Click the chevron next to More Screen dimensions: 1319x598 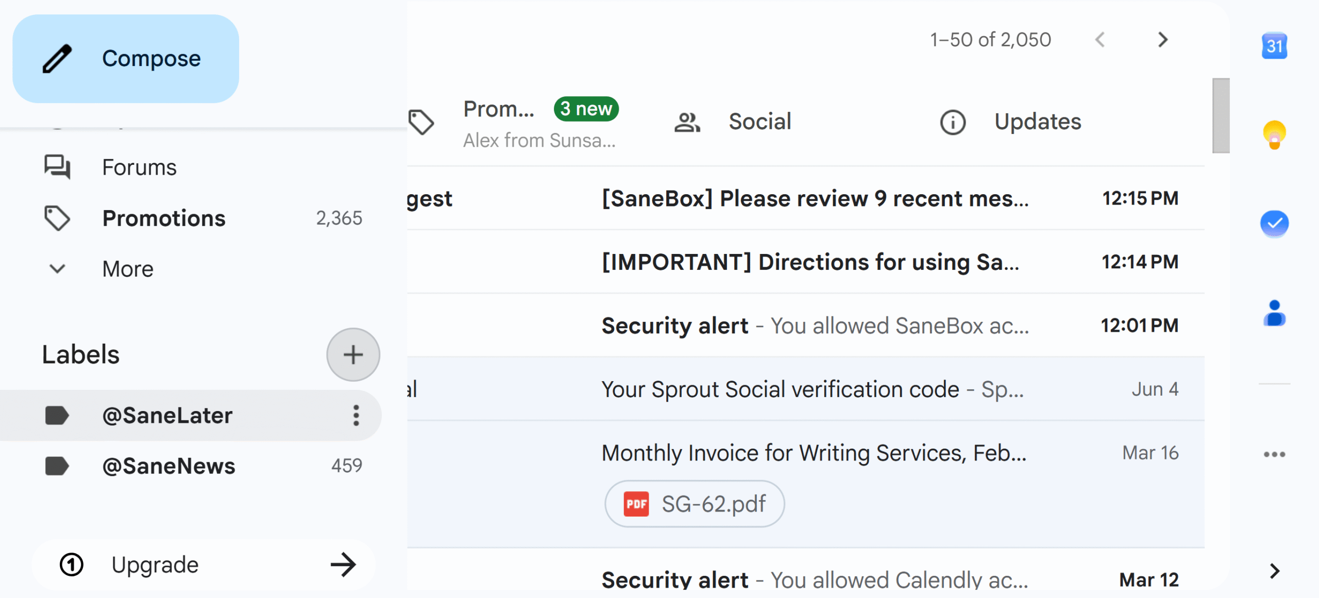coord(57,269)
